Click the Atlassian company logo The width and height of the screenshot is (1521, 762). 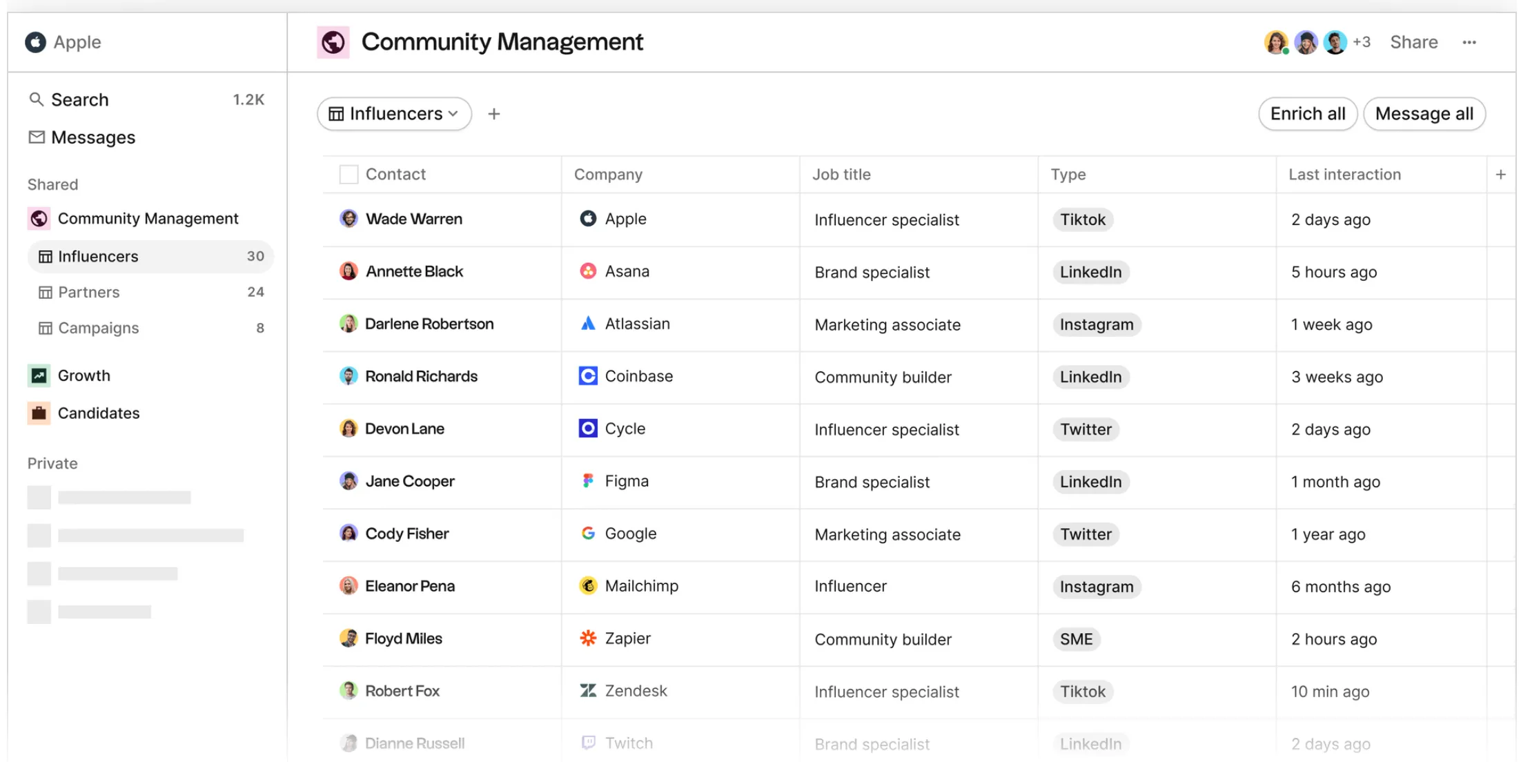(588, 324)
